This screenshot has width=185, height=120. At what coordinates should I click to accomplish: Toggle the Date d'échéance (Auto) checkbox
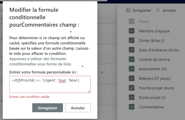click(132, 50)
